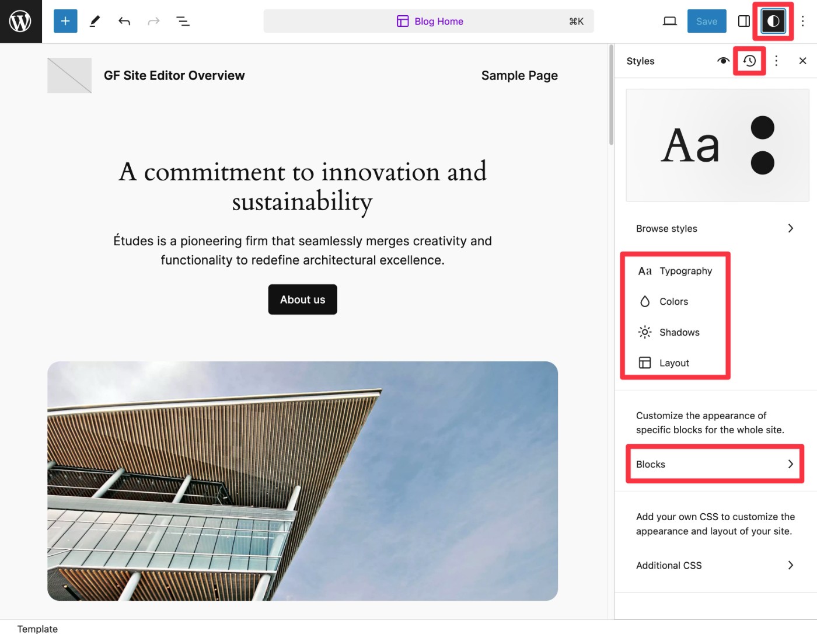Click the Layout grid icon
The height and width of the screenshot is (634, 817).
click(x=645, y=363)
